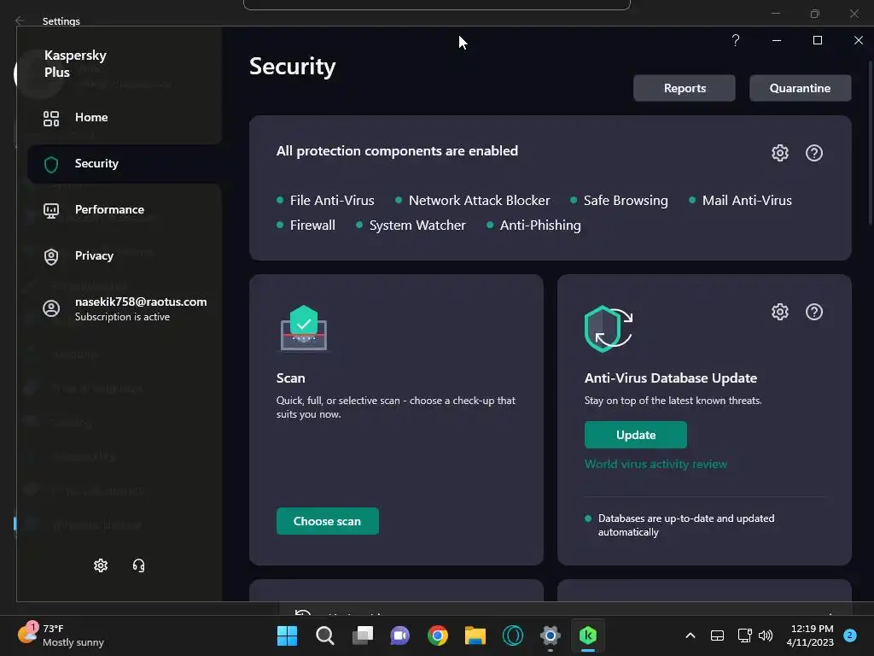Open Google Chrome from taskbar

pos(438,635)
